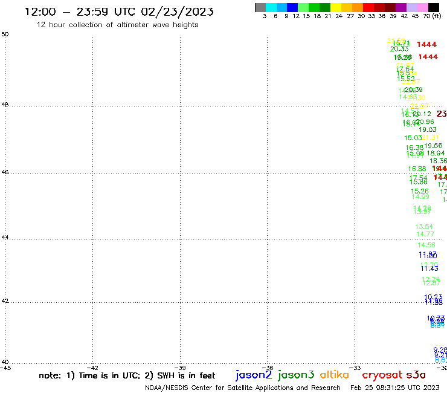This screenshot has width=447, height=393.
Task: Select the orange legend swatch above 30
Action: coord(358,7)
